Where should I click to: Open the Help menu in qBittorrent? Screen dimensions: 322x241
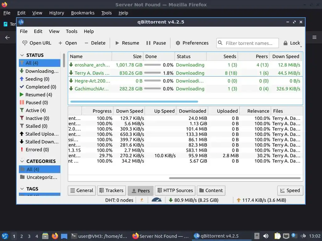[89, 31]
